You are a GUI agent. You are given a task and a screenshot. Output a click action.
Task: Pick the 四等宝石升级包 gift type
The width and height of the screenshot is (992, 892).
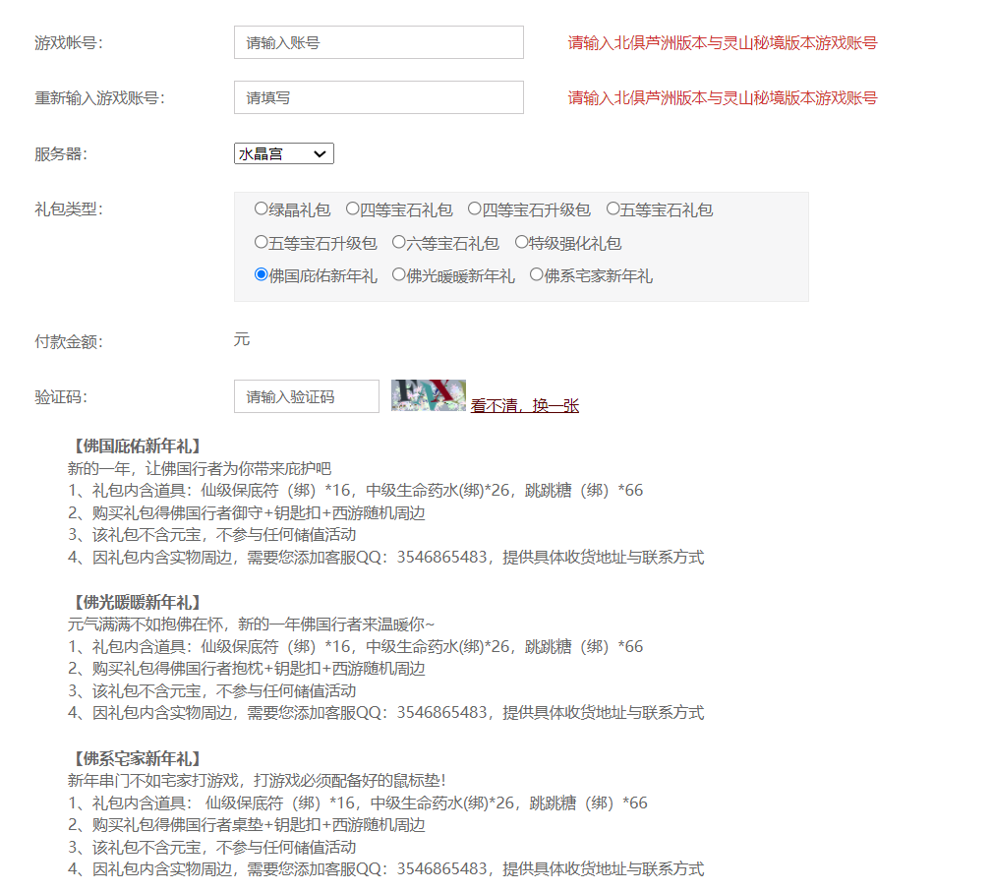475,208
